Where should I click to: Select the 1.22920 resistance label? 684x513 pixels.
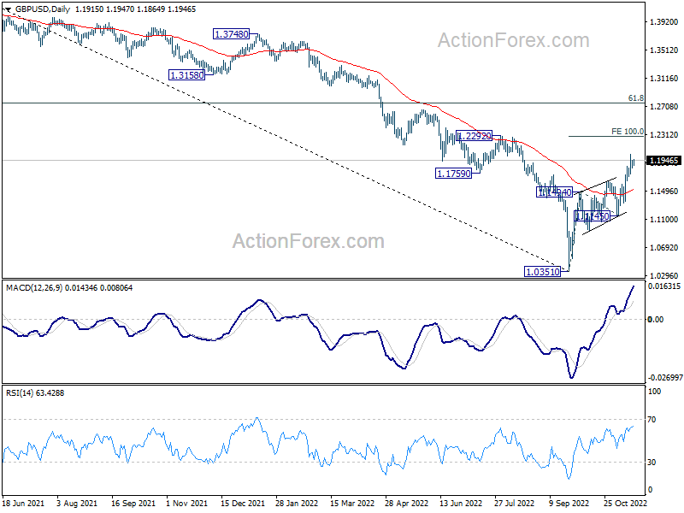(x=474, y=136)
